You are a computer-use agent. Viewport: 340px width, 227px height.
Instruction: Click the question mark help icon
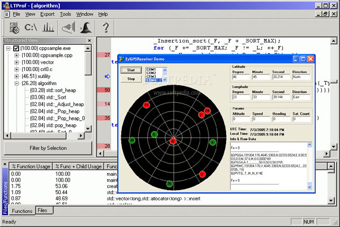pos(105,27)
